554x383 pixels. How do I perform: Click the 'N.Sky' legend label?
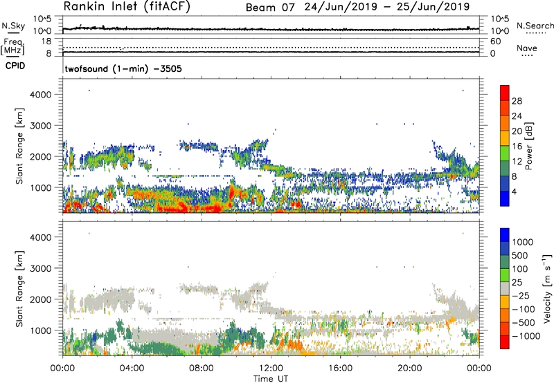point(13,26)
